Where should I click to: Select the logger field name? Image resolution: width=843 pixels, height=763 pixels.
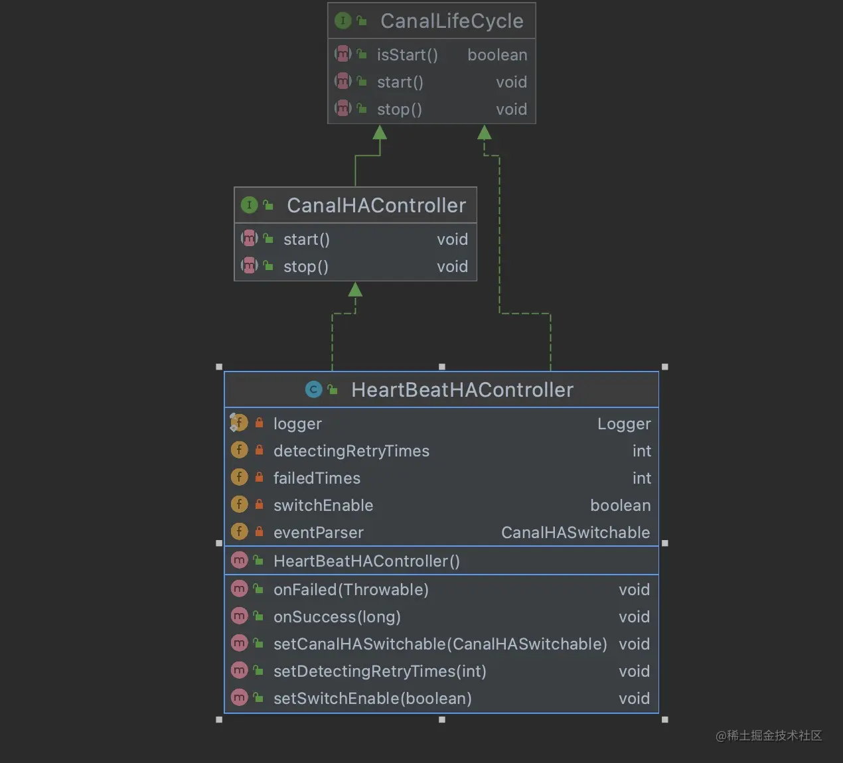(297, 424)
